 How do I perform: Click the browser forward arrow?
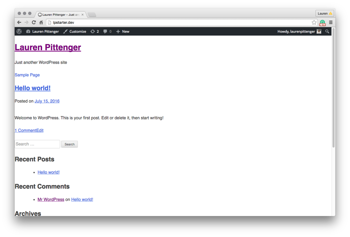coord(26,22)
